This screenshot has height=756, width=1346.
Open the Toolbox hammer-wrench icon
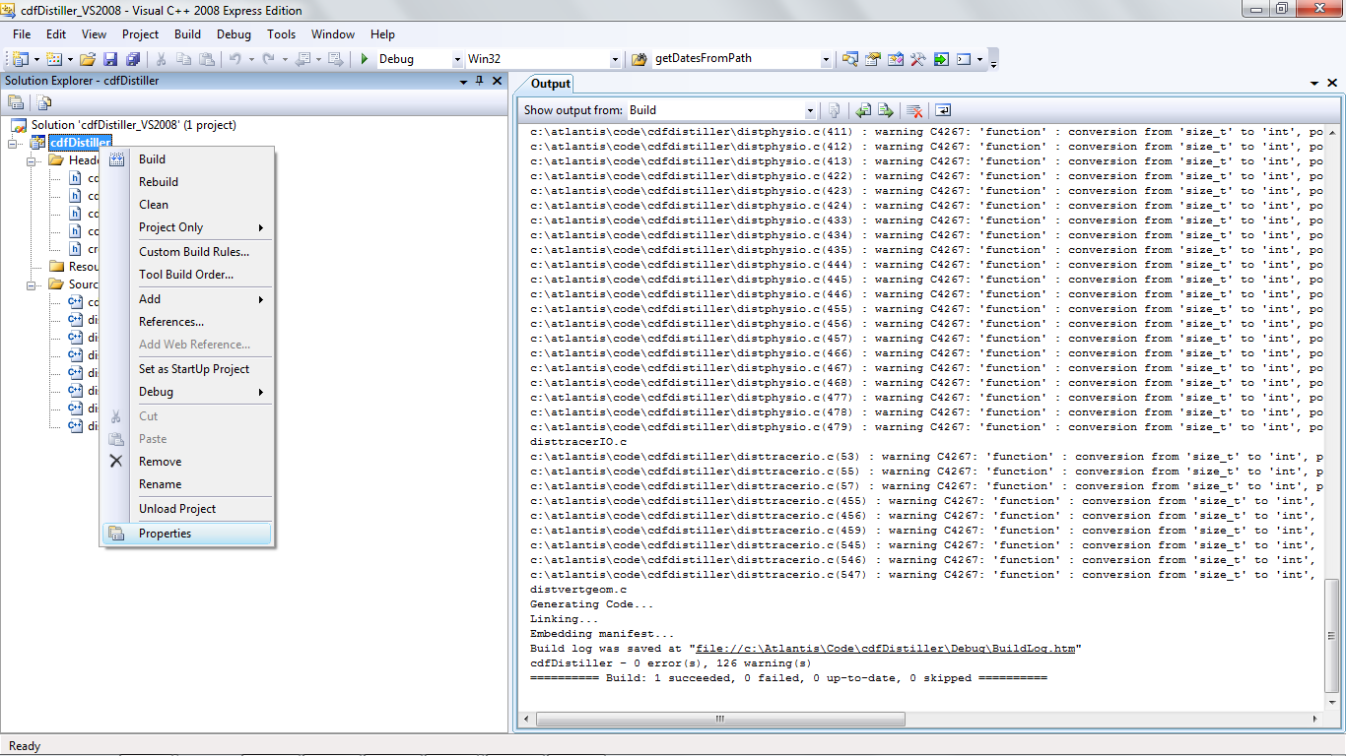pos(917,59)
